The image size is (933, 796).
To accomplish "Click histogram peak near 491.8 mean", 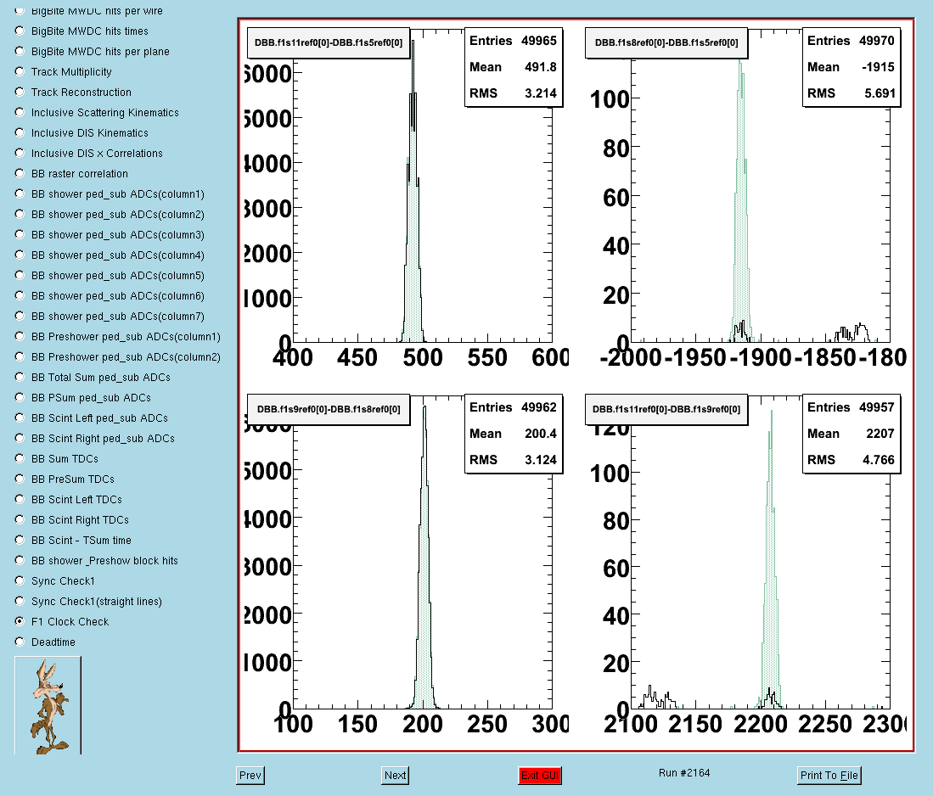I will (413, 190).
